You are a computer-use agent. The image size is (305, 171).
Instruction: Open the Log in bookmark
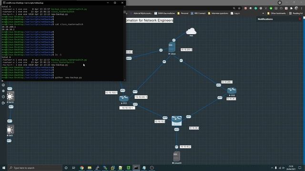[235, 13]
